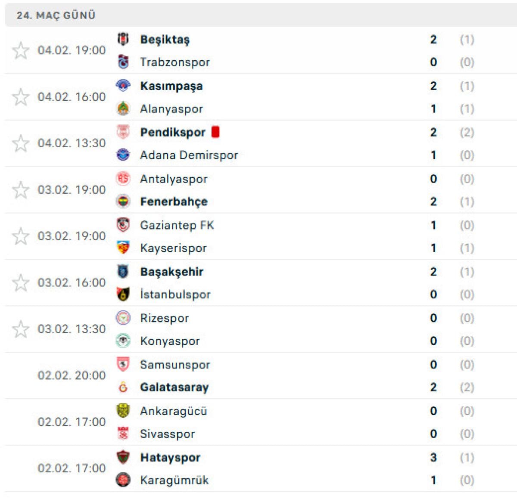This screenshot has height=502, width=517.
Task: Click the Galatasaray team crest
Action: tap(123, 387)
